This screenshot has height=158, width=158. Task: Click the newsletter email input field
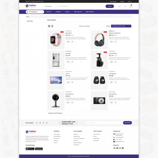[x=105, y=123]
